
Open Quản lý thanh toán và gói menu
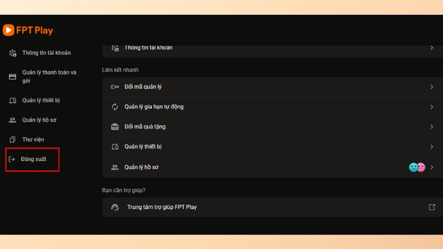click(49, 76)
